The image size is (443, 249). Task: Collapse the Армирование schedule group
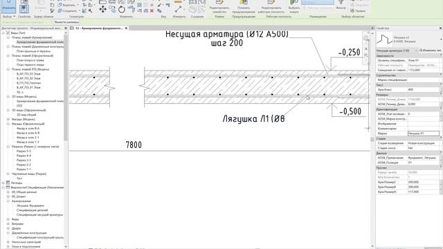pos(8,201)
